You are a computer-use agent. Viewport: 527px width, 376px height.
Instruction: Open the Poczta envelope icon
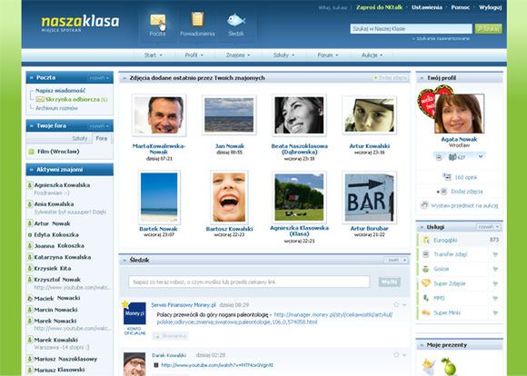(x=157, y=21)
